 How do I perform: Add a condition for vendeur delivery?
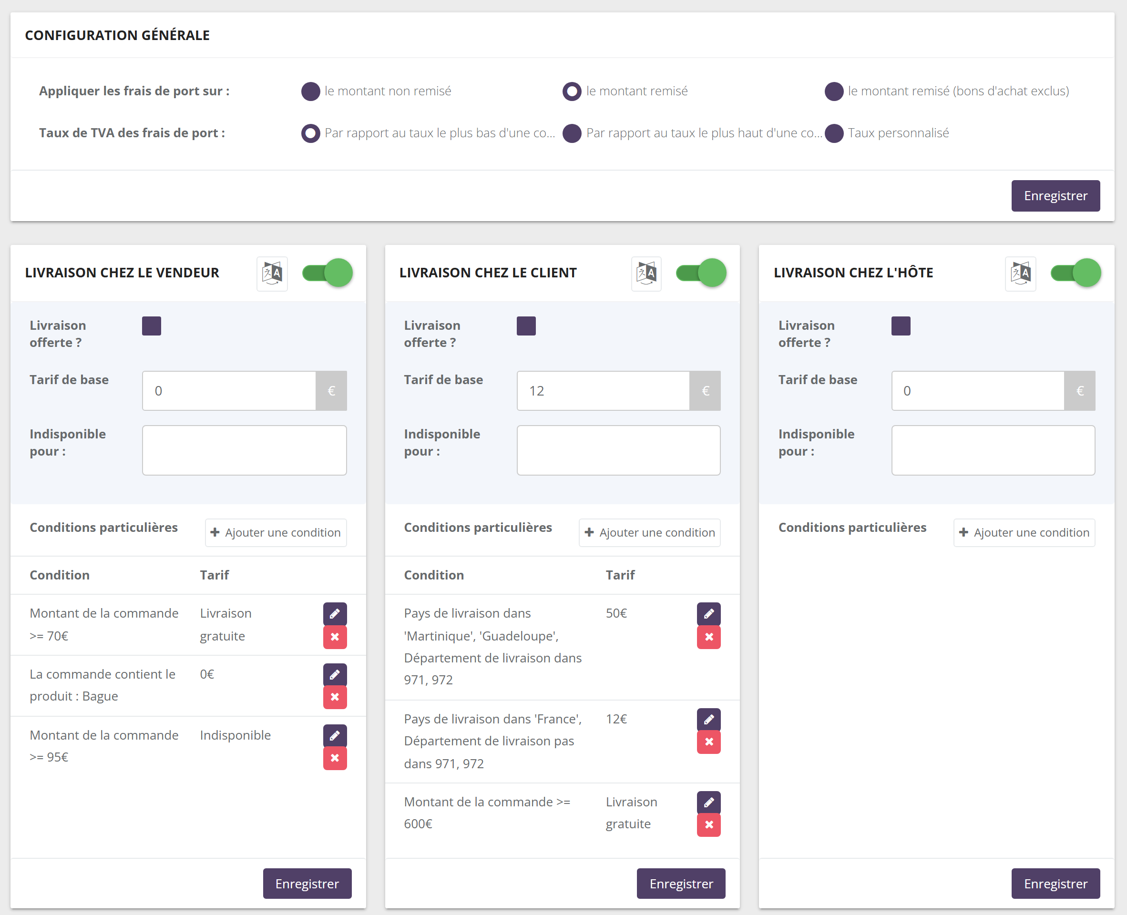pyautogui.click(x=276, y=533)
